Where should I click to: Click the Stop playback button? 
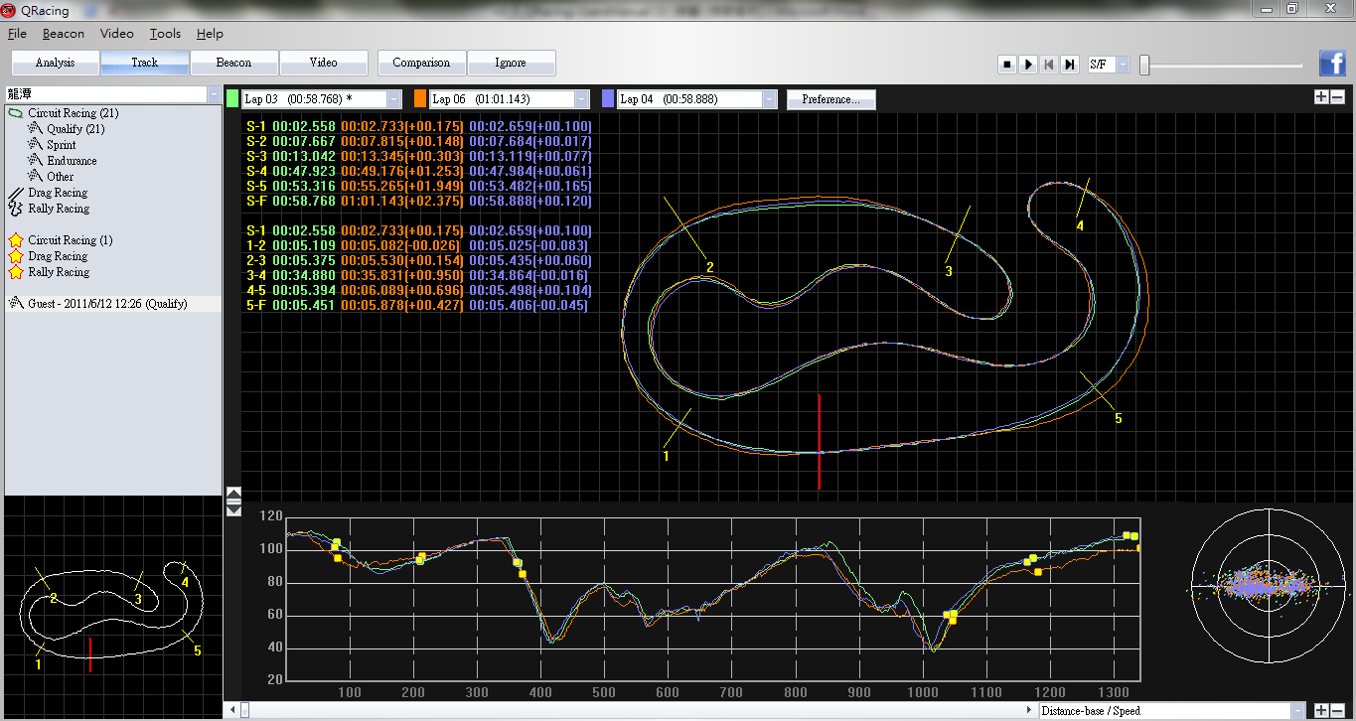[1007, 64]
